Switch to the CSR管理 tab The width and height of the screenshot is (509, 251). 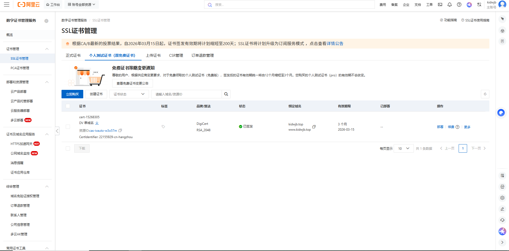click(176, 55)
